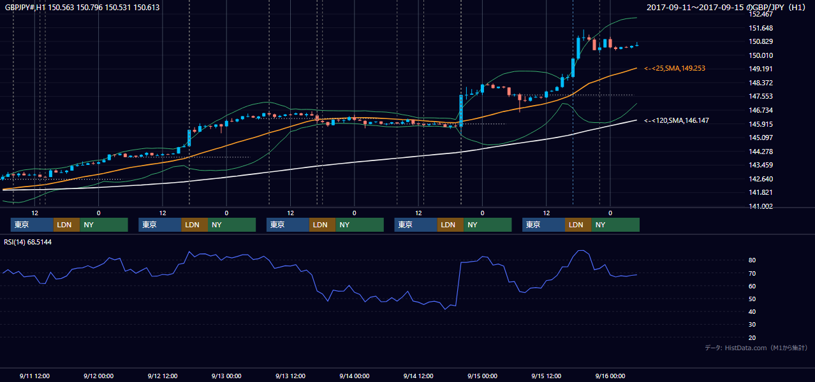815x382 pixels.
Task: Click price axis value 145.915
Action: pyautogui.click(x=761, y=124)
